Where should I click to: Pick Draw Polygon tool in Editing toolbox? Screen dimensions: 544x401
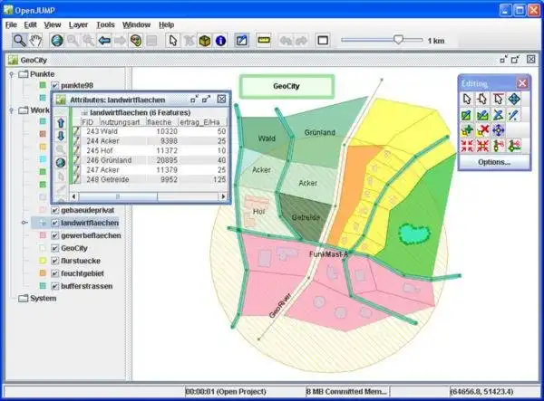(x=482, y=115)
